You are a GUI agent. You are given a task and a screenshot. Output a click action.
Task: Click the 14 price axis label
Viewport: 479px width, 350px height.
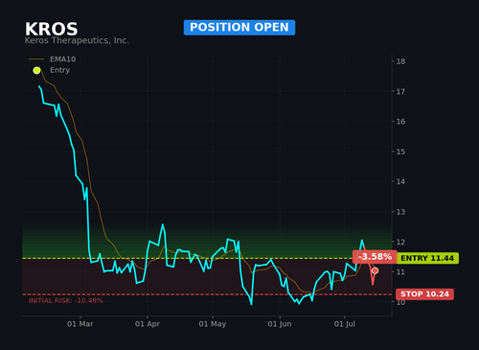pos(400,181)
